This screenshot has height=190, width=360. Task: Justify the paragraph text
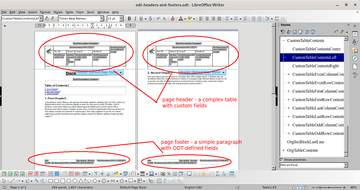pos(219,18)
